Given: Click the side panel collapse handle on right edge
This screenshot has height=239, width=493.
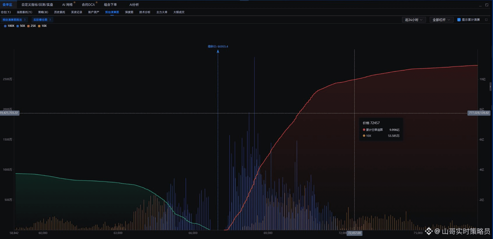Looking at the screenshot, I should point(490,87).
